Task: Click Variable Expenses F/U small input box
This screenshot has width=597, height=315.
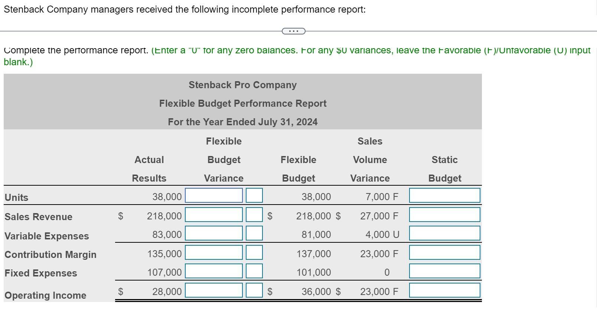Action: click(254, 233)
